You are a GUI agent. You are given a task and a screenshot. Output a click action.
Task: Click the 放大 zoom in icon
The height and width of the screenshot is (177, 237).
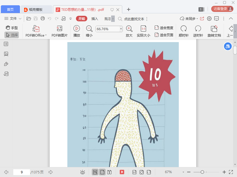click(129, 29)
